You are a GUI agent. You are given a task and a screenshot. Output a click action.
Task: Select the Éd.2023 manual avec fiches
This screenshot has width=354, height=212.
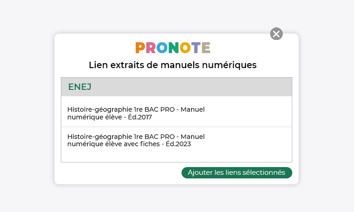tap(177, 140)
